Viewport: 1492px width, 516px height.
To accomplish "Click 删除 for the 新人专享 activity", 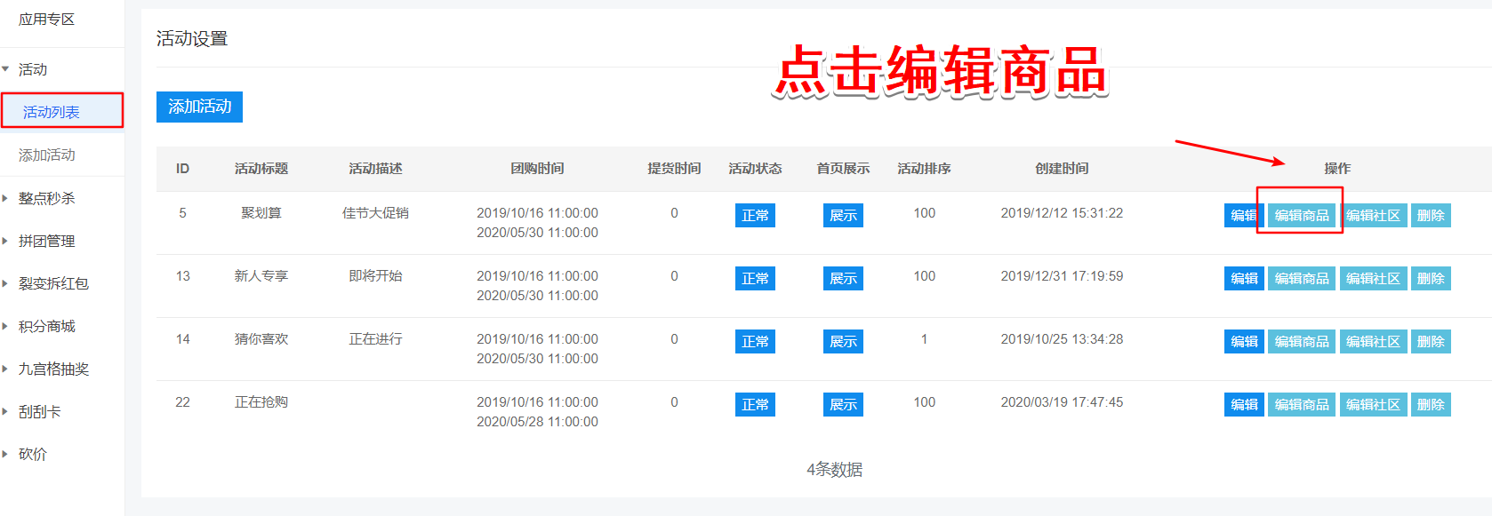I will (x=1431, y=279).
